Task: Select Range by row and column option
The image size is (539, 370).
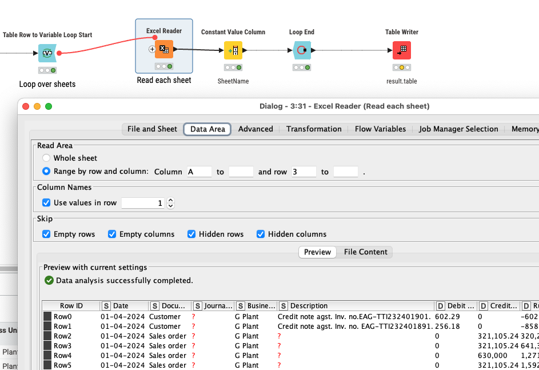Action: (46, 171)
